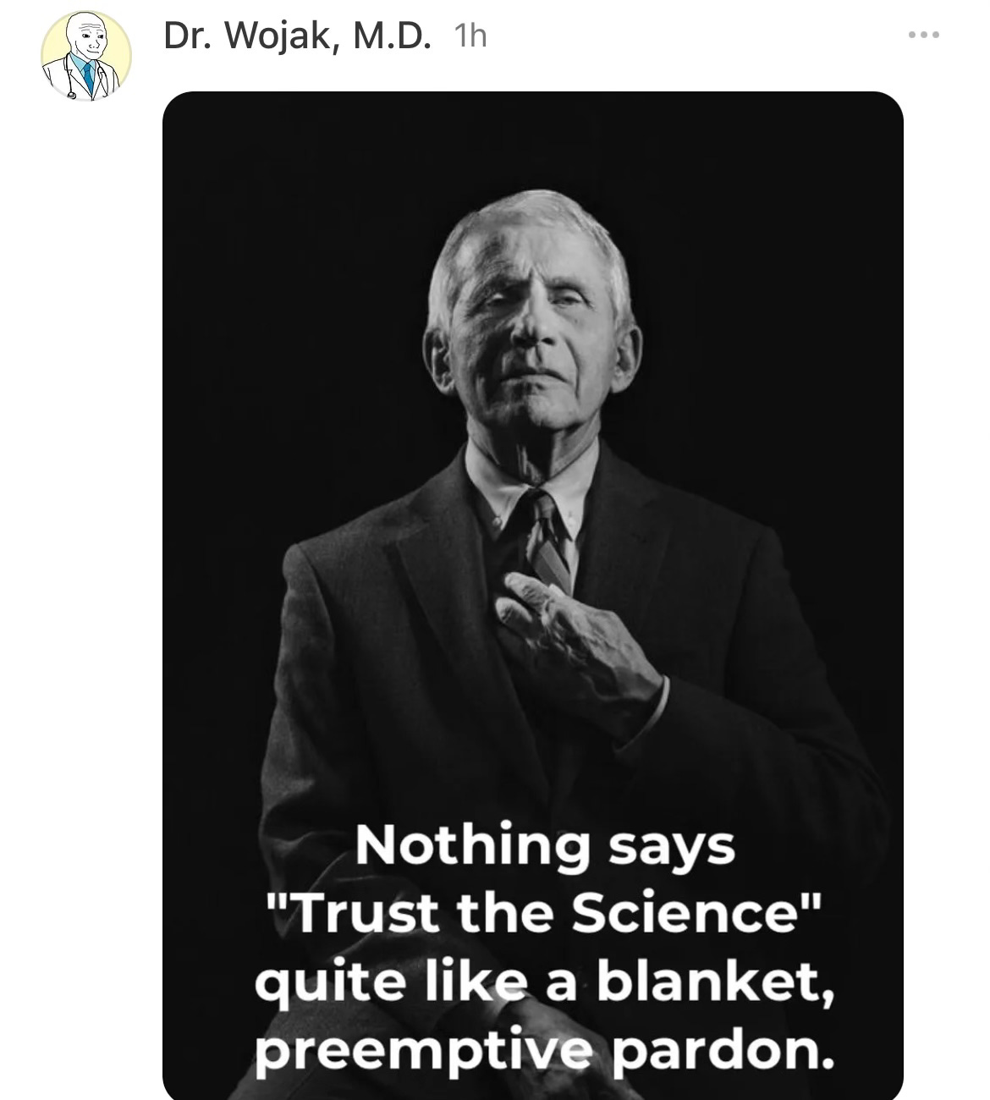Screen dimensions: 990x1100
Task: Click the dark background above the man's head
Action: point(533,144)
